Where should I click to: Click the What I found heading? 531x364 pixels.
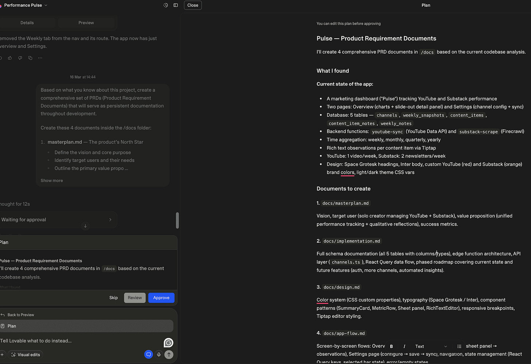pyautogui.click(x=333, y=71)
